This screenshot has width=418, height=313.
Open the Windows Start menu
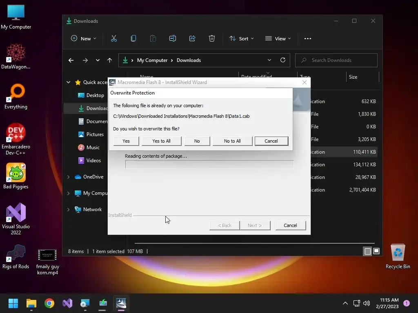[x=13, y=303]
